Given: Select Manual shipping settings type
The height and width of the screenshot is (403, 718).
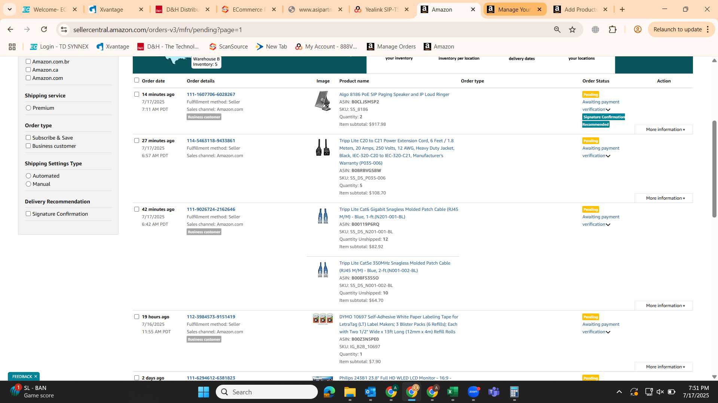Looking at the screenshot, I should [x=28, y=184].
